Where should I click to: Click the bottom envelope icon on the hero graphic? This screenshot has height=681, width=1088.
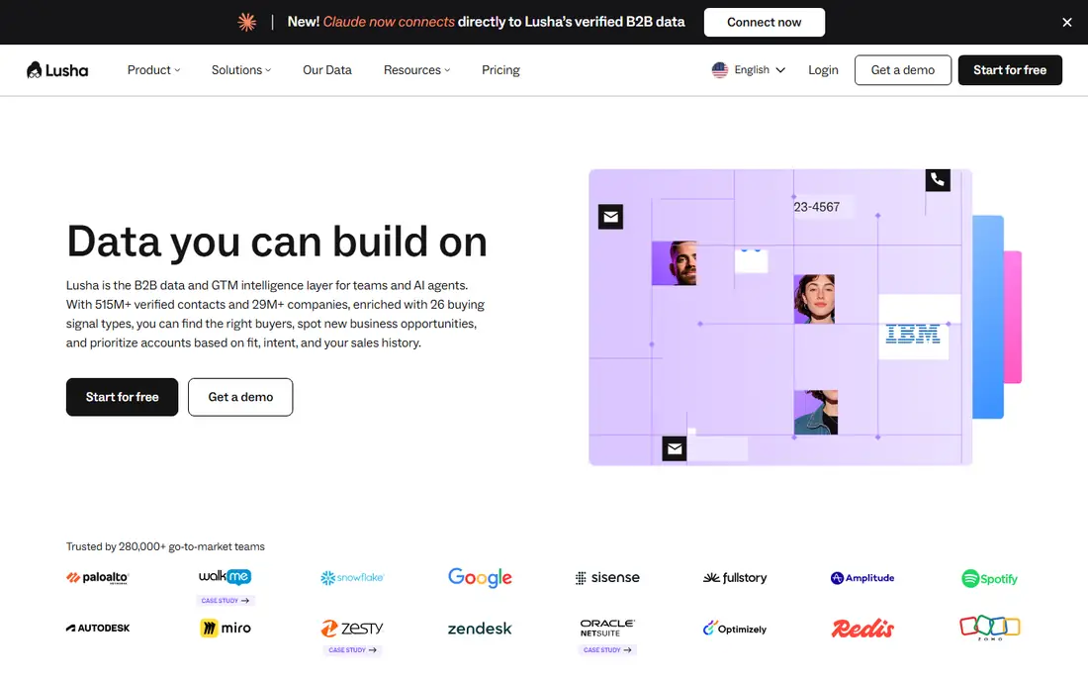point(675,449)
